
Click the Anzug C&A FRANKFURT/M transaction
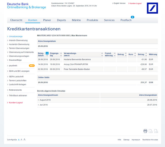(76, 64)
